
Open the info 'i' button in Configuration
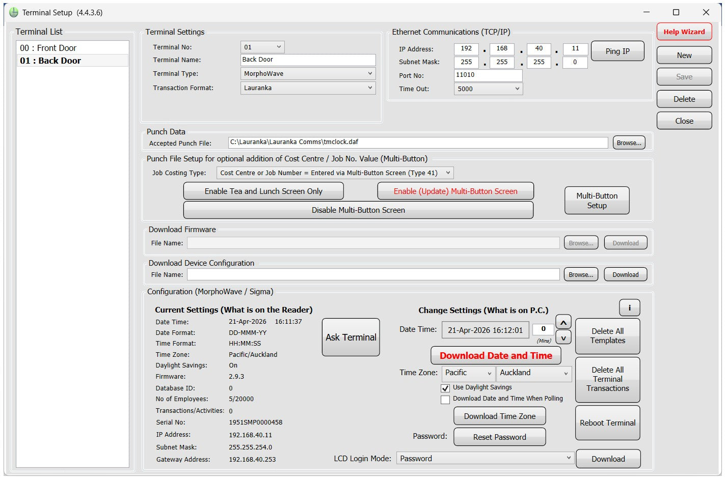point(629,307)
